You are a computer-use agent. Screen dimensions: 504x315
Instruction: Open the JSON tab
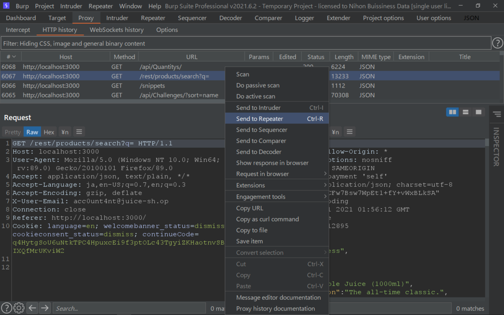coord(471,18)
